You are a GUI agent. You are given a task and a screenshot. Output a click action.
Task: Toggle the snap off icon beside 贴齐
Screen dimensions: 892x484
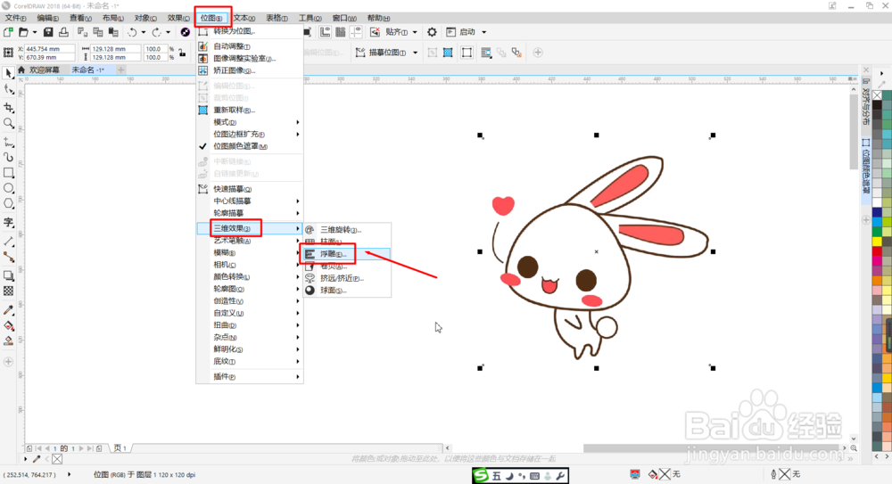pyautogui.click(x=375, y=32)
